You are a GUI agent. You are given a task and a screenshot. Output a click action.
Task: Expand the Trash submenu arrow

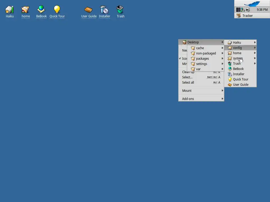255,64
